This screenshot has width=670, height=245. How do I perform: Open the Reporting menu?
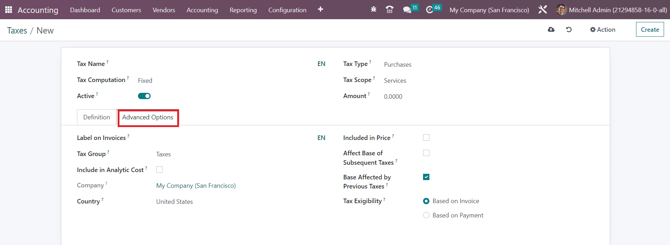(x=243, y=10)
